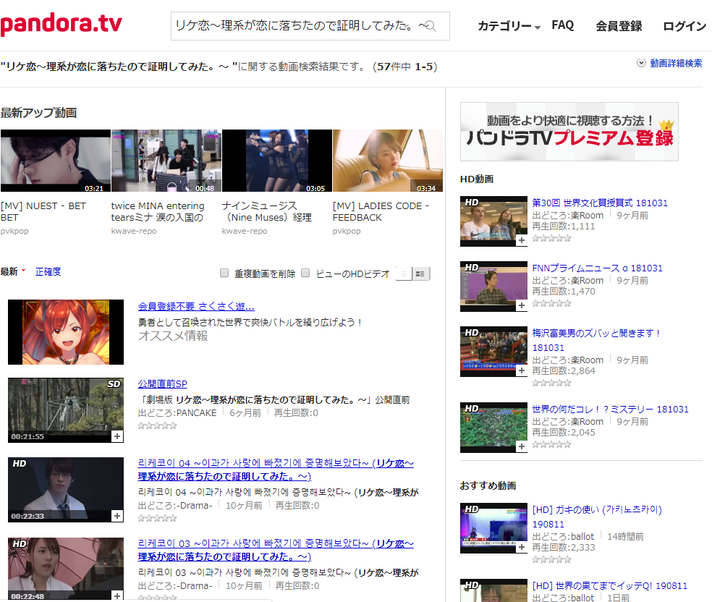Open the カテゴリー dropdown menu

[x=509, y=26]
